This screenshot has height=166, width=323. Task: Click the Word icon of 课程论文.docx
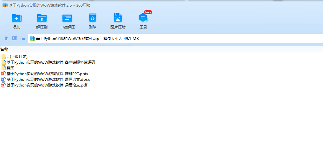pyautogui.click(x=3, y=79)
